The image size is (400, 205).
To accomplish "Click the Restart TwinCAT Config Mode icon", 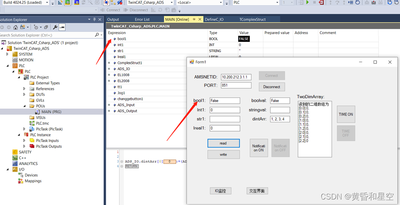I will [x=77, y=3].
